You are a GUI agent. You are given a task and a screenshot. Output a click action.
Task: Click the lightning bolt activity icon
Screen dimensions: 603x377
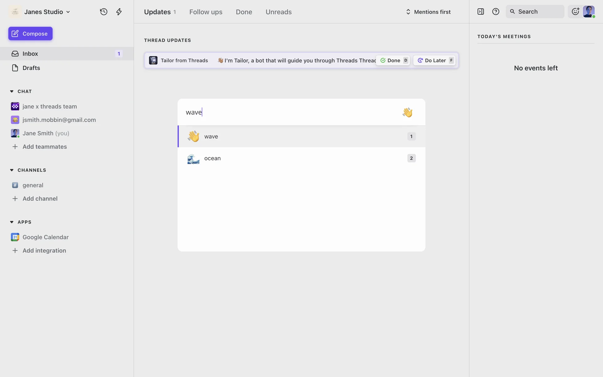coord(119,12)
